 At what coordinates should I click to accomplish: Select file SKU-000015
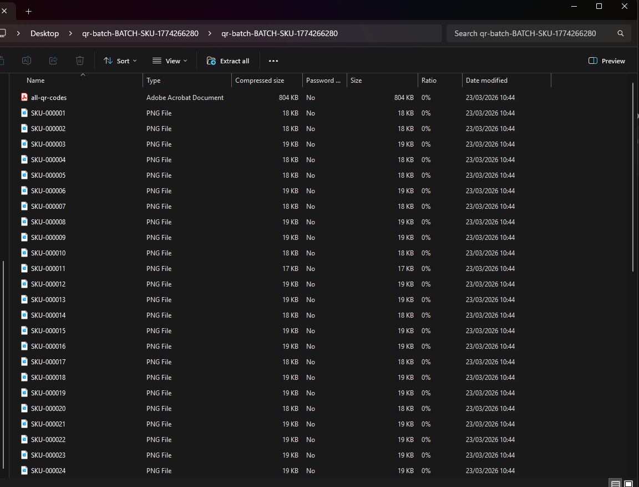point(48,331)
